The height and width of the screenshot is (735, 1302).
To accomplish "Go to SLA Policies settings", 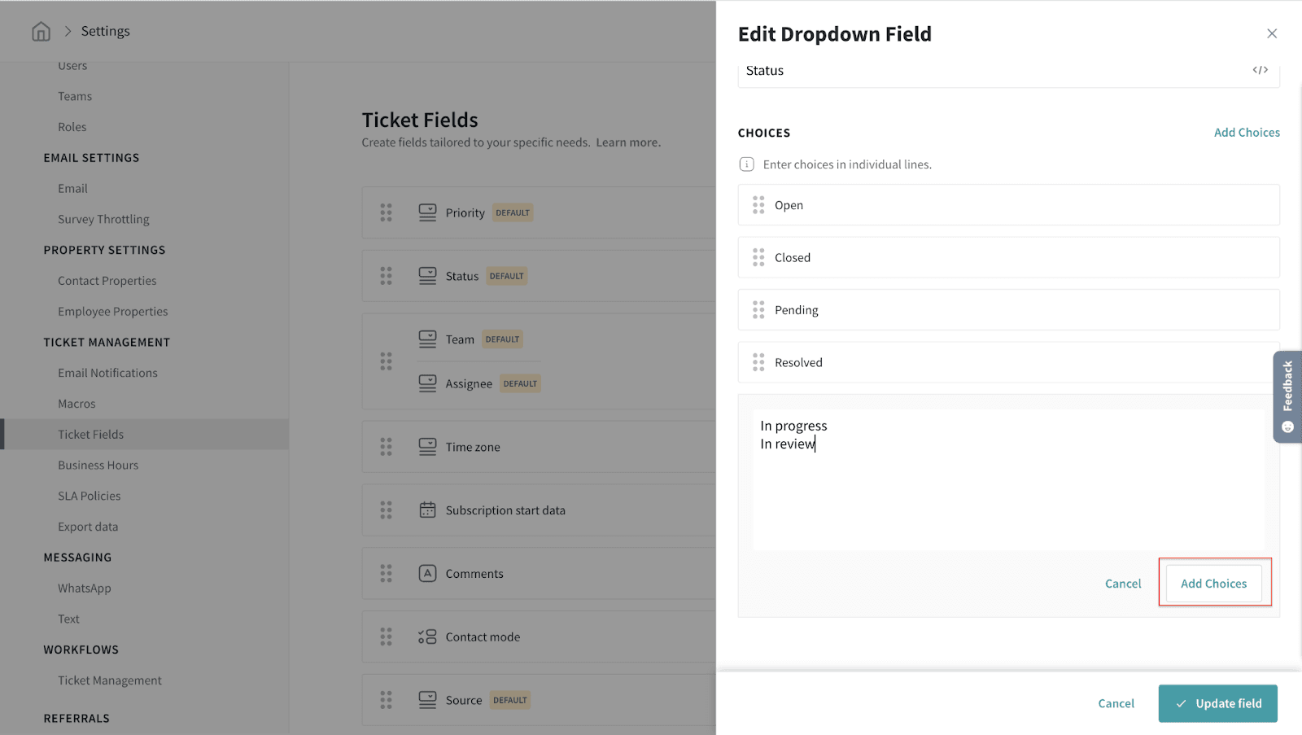I will pyautogui.click(x=90, y=496).
